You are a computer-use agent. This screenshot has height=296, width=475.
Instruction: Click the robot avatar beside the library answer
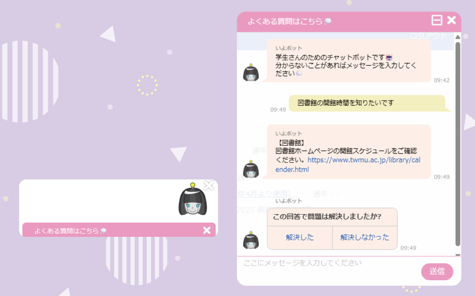click(251, 169)
